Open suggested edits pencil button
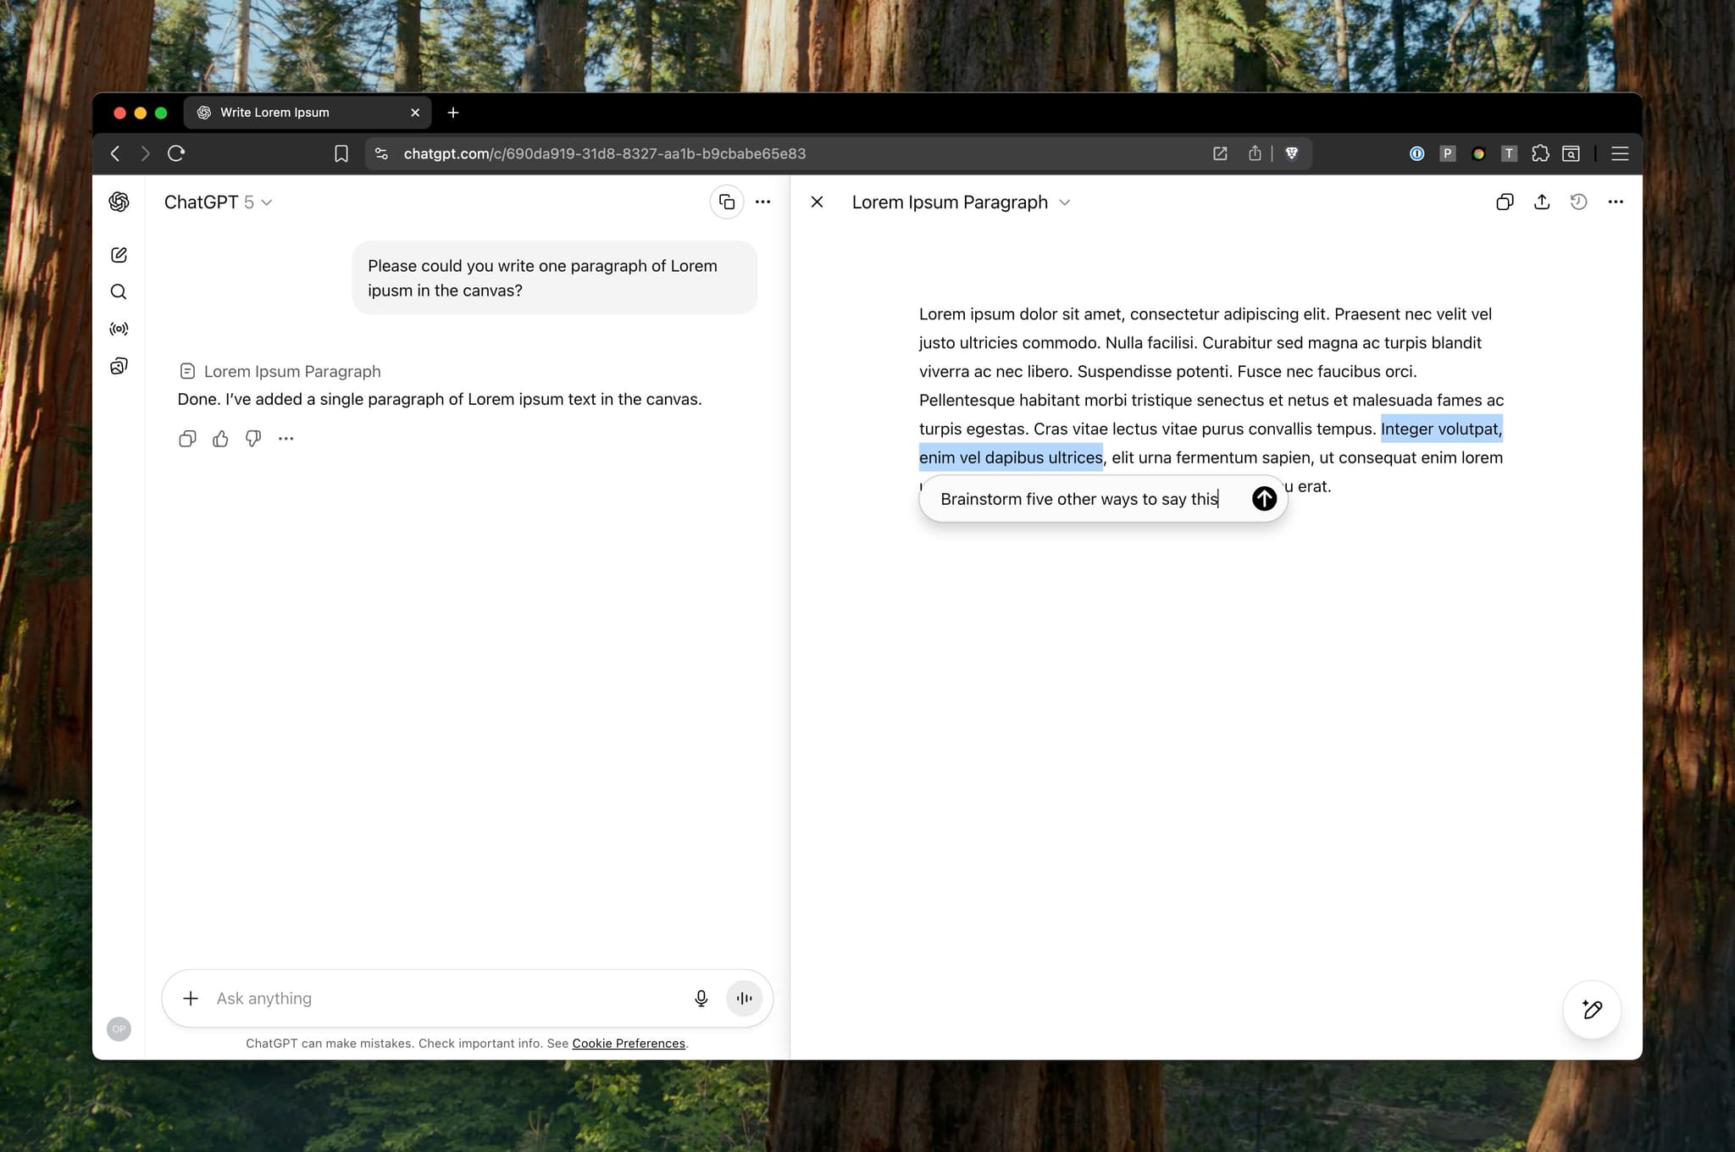Image resolution: width=1735 pixels, height=1152 pixels. pyautogui.click(x=1592, y=1010)
